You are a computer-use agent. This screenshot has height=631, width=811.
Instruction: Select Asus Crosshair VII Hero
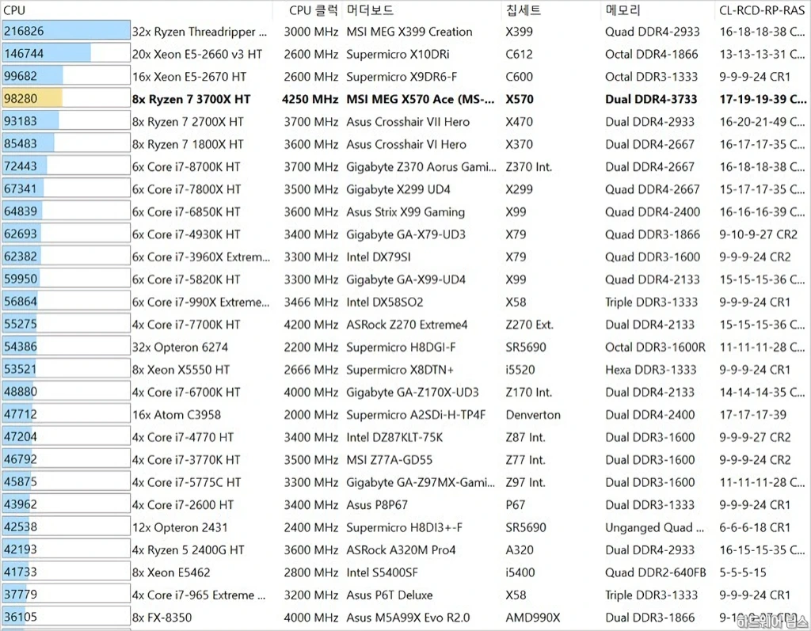[408, 122]
